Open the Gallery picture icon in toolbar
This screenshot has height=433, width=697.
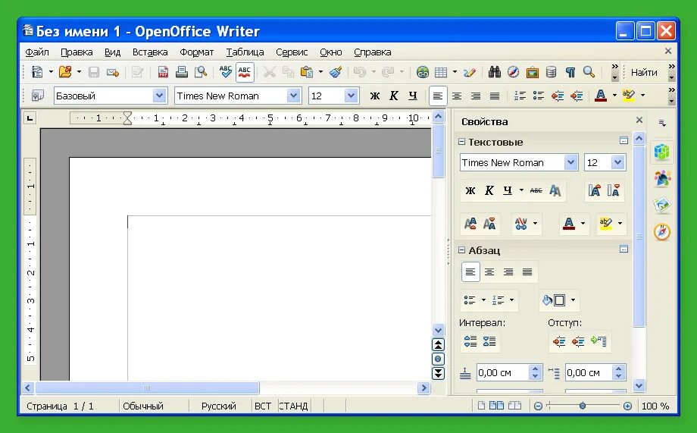pos(532,72)
